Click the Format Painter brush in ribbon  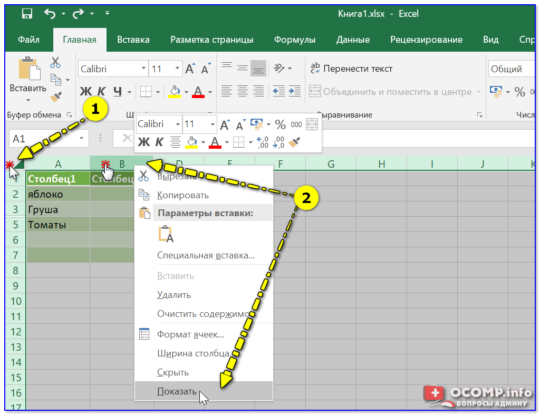pyautogui.click(x=56, y=96)
